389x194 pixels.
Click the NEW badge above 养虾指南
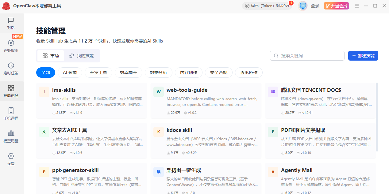coord(17,36)
